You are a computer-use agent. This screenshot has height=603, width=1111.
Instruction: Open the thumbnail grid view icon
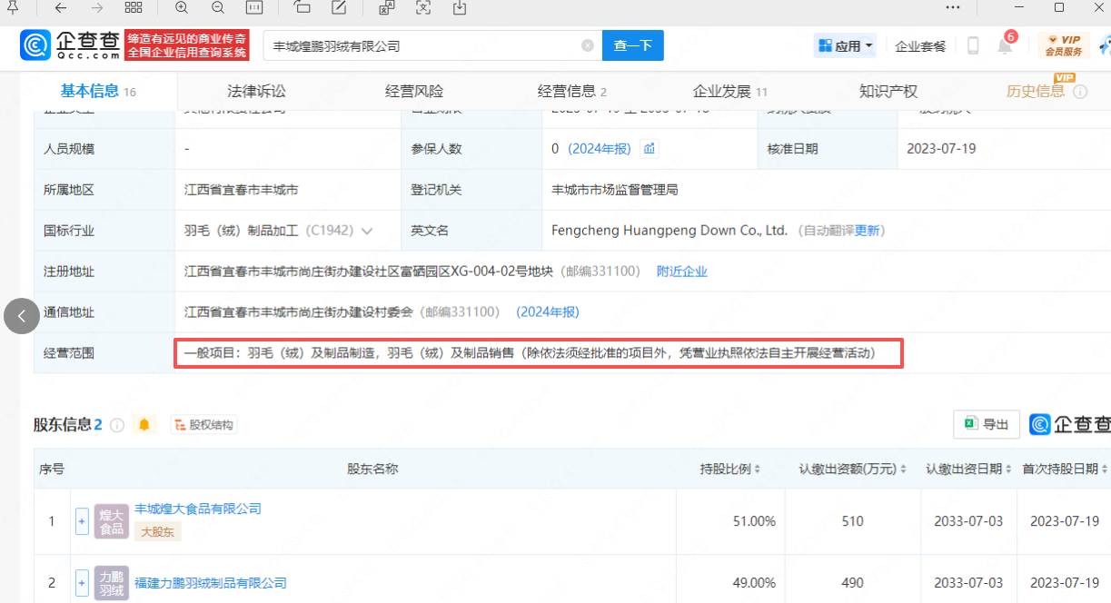coord(133,7)
